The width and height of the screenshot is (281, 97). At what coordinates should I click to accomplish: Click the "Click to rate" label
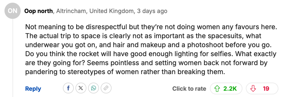[189, 89]
